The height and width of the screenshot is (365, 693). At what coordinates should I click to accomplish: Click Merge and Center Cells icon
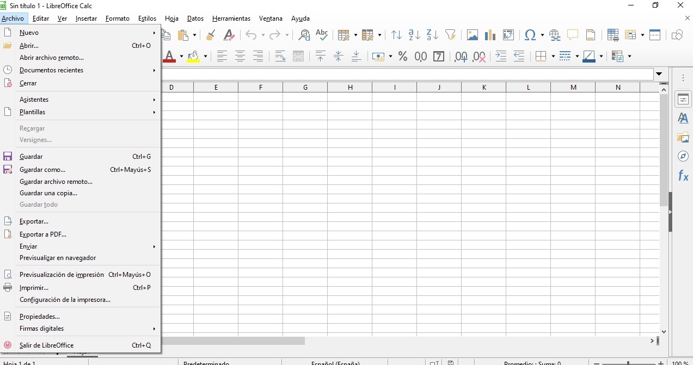[x=298, y=56]
